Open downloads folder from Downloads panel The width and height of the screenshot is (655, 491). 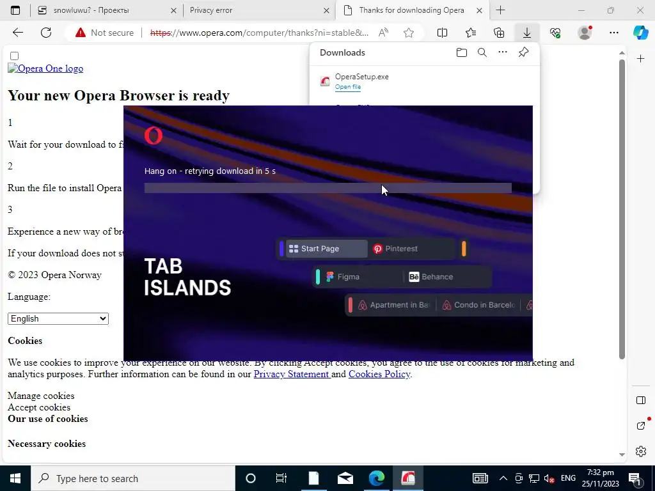click(x=462, y=52)
